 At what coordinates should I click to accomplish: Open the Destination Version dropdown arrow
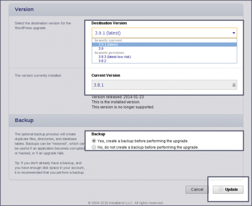(x=234, y=33)
